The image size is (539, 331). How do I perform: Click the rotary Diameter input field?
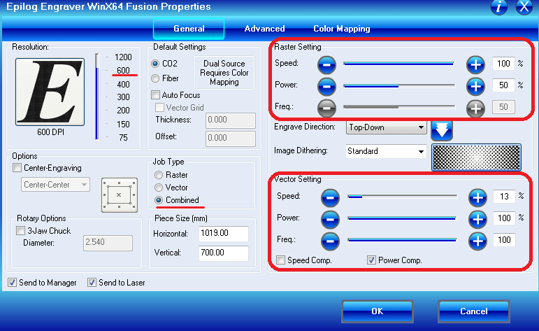(x=108, y=243)
